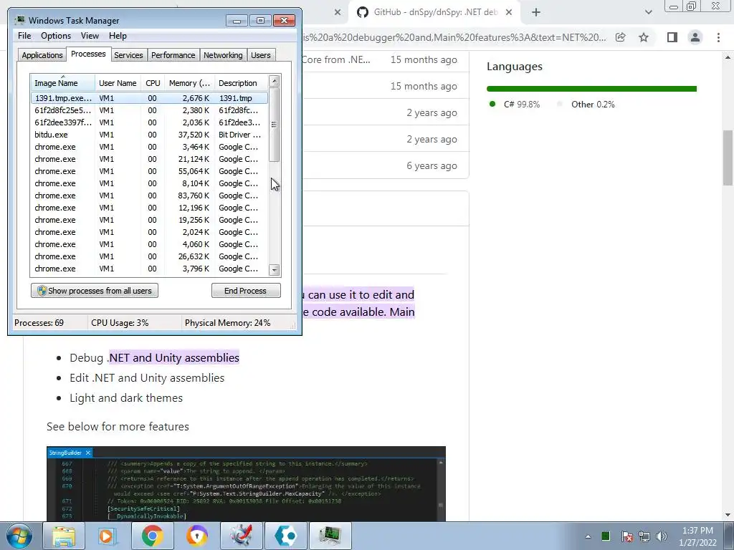
Task: Open Task Manager File menu
Action: click(x=24, y=36)
